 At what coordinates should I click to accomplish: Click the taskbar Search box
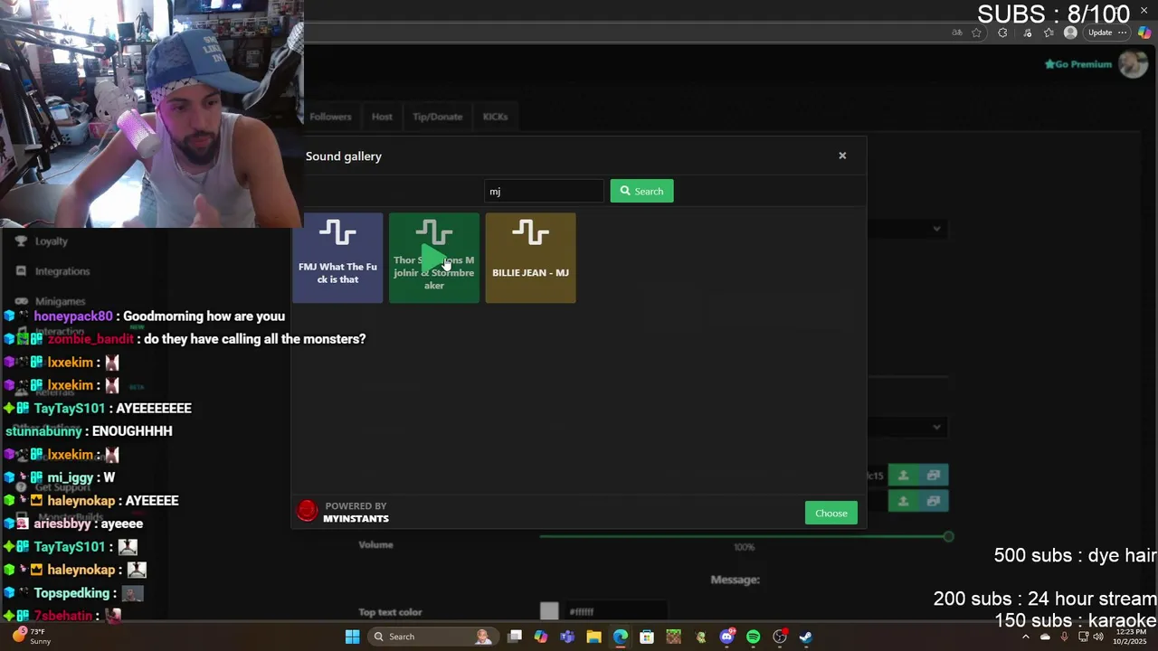(434, 637)
